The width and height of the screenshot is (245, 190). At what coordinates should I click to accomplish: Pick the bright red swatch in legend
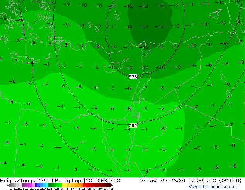click(x=84, y=185)
